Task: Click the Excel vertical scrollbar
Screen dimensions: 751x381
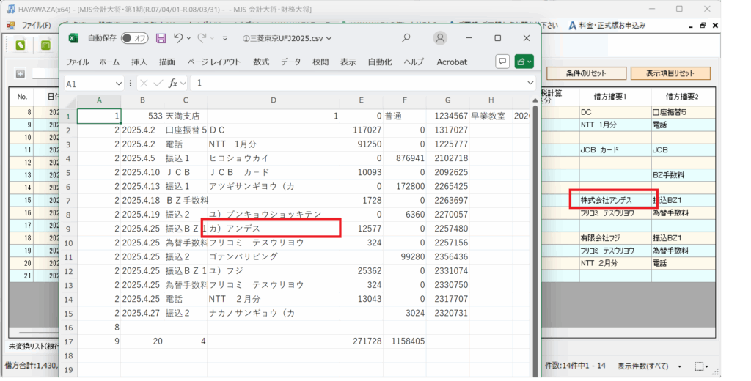Action: (536, 220)
